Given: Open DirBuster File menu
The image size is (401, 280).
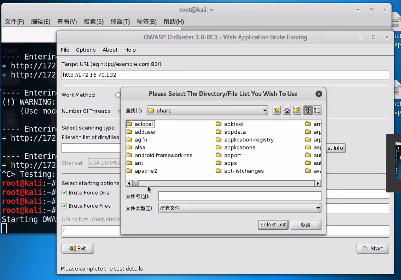Looking at the screenshot, I should click(x=65, y=50).
